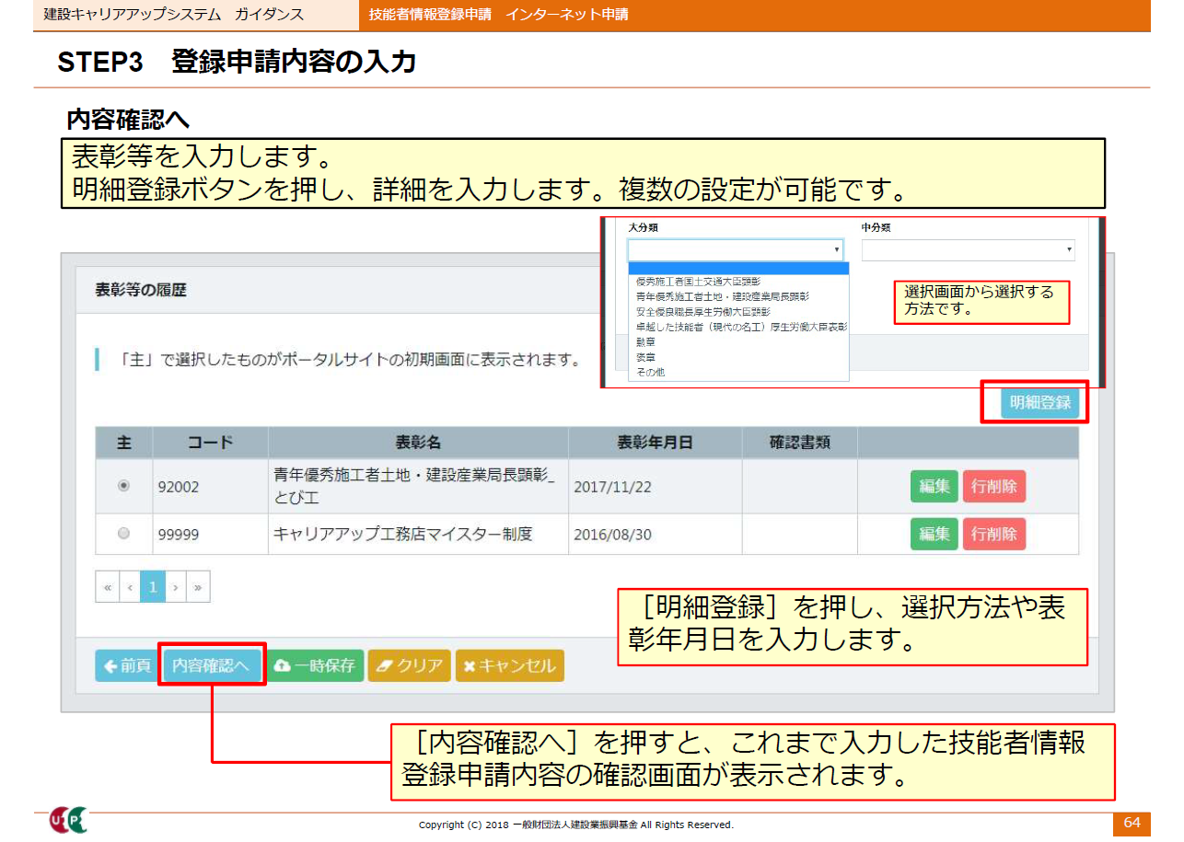Screen dimensions: 1184x842
Task: Choose その他 option in list
Action: pos(738,372)
